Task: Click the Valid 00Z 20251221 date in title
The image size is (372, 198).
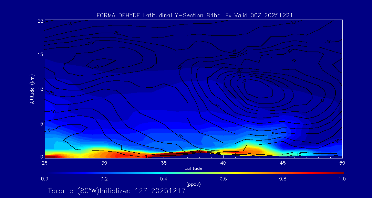Action: (265, 15)
